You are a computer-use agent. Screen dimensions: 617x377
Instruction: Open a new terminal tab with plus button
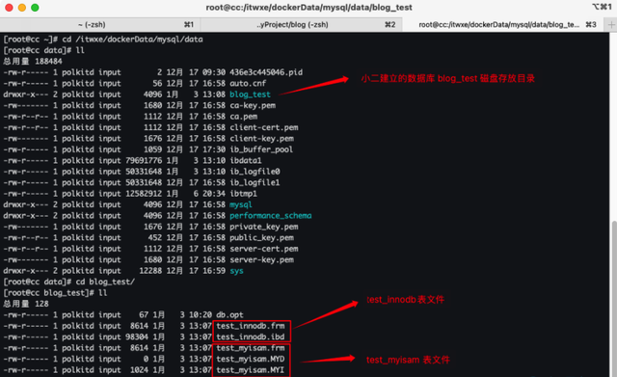(x=611, y=25)
